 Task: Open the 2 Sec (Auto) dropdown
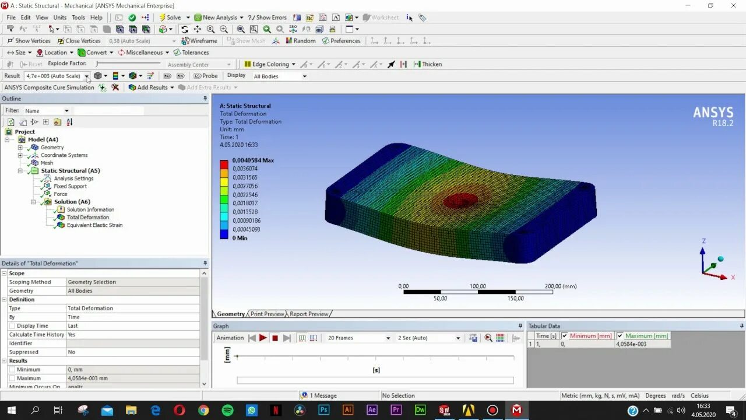pyautogui.click(x=458, y=338)
